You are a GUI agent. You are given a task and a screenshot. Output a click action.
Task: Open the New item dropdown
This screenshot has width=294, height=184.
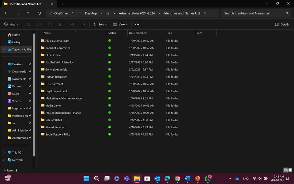click(11, 25)
